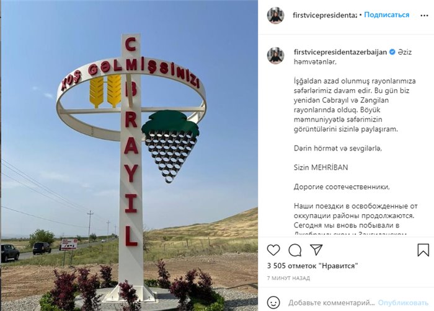The image size is (434, 311).
Task: Like the post with the heart icon
Action: tap(273, 250)
